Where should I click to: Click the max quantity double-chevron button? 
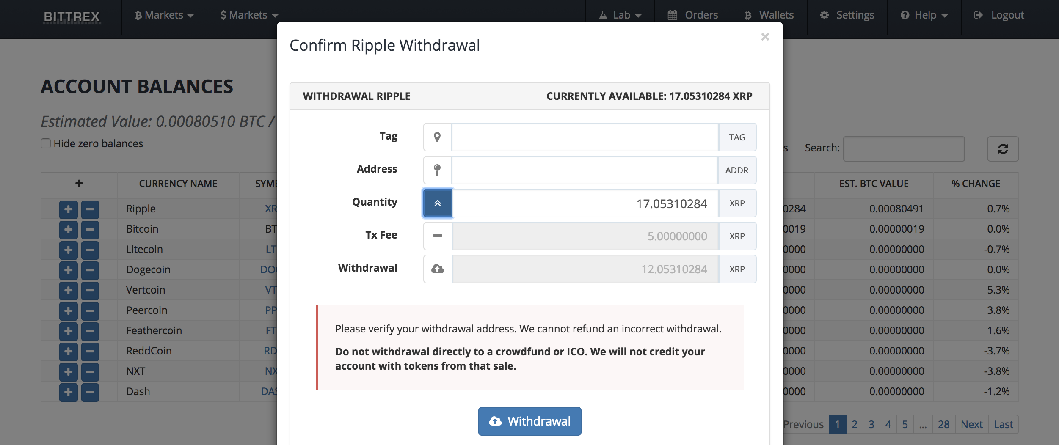[x=438, y=203]
